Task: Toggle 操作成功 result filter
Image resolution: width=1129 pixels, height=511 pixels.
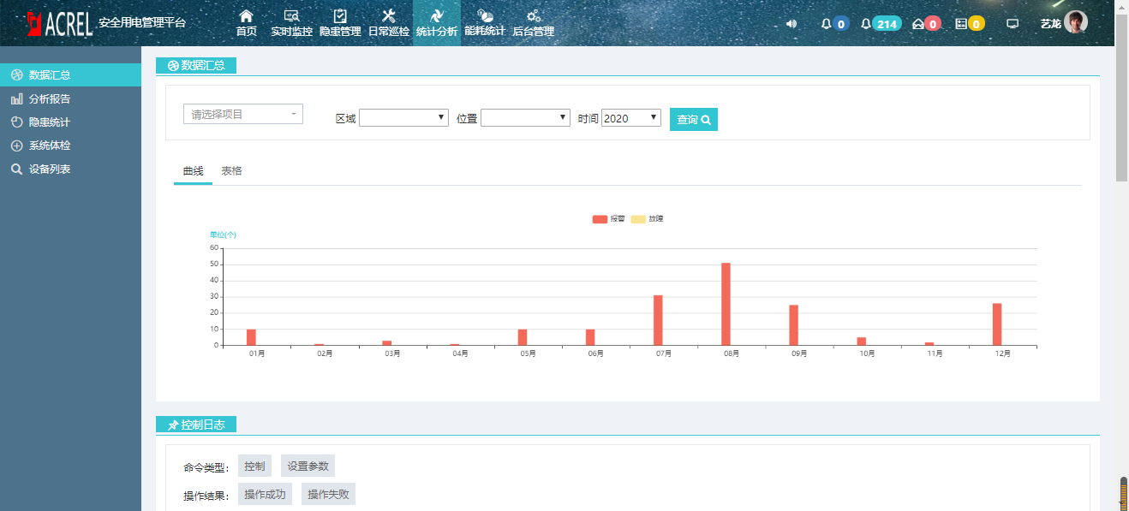Action: (x=265, y=494)
